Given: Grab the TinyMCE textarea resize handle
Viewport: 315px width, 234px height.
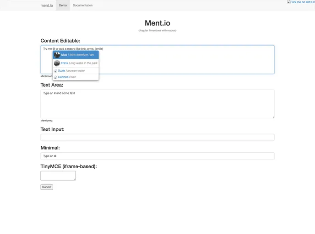Looking at the screenshot, I should coord(75,179).
